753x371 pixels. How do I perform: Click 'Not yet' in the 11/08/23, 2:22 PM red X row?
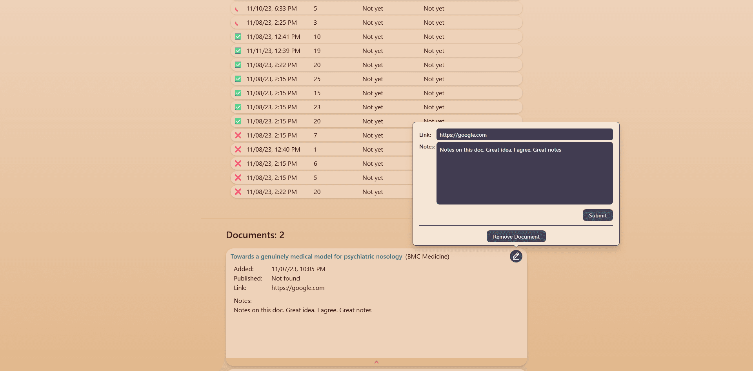[373, 192]
